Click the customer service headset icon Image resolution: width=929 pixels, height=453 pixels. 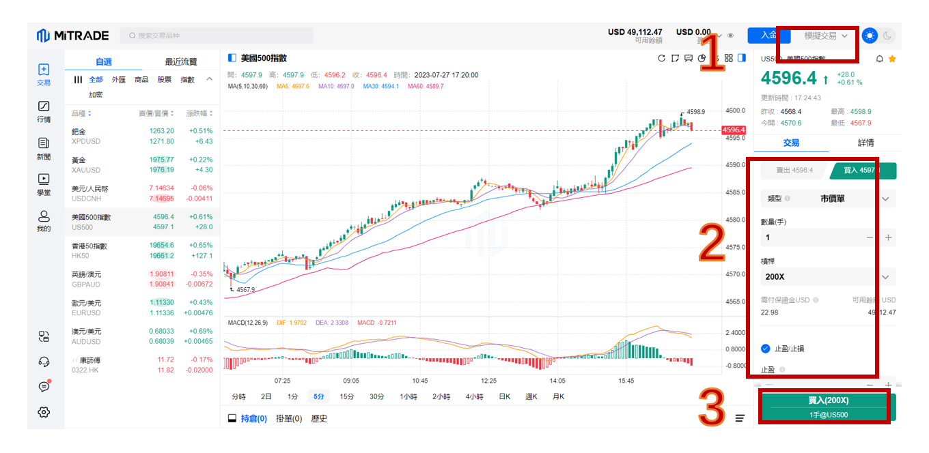click(44, 362)
